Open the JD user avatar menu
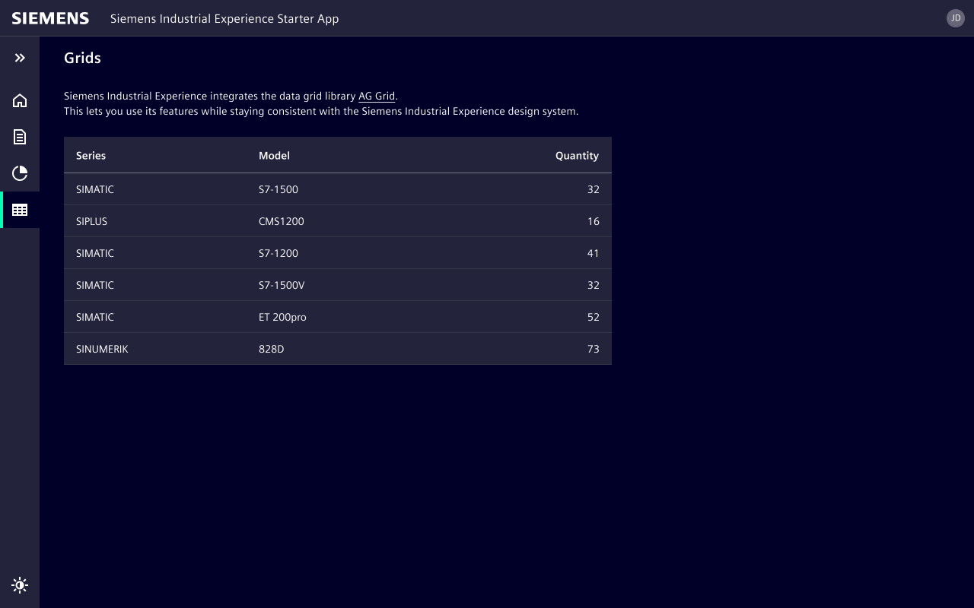The height and width of the screenshot is (608, 974). 956,18
